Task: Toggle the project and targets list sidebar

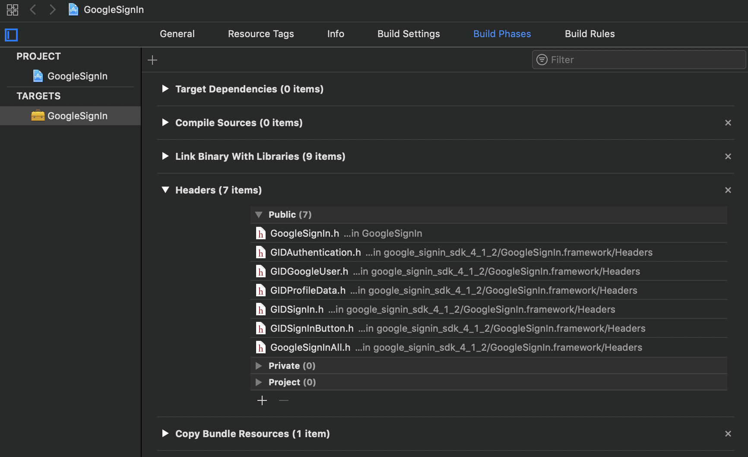Action: [x=11, y=35]
